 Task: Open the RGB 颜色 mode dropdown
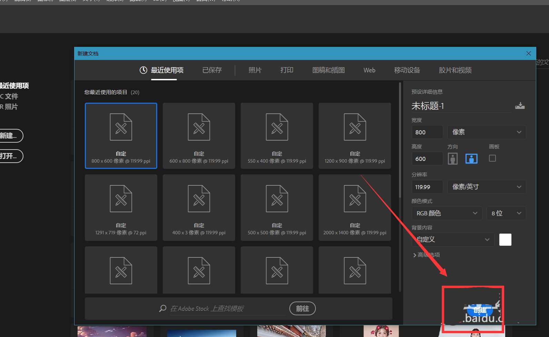[447, 213]
